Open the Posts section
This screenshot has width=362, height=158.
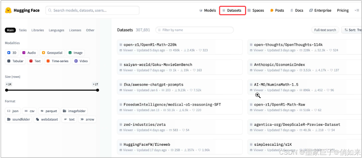click(277, 11)
